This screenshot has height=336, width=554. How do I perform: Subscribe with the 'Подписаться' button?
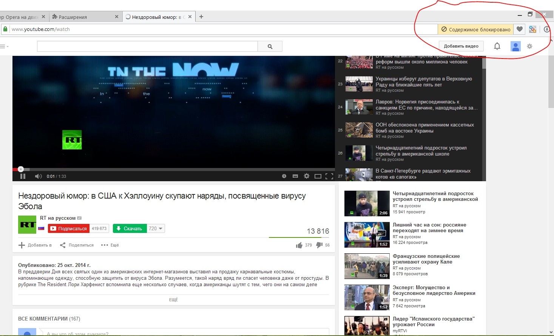tap(68, 228)
